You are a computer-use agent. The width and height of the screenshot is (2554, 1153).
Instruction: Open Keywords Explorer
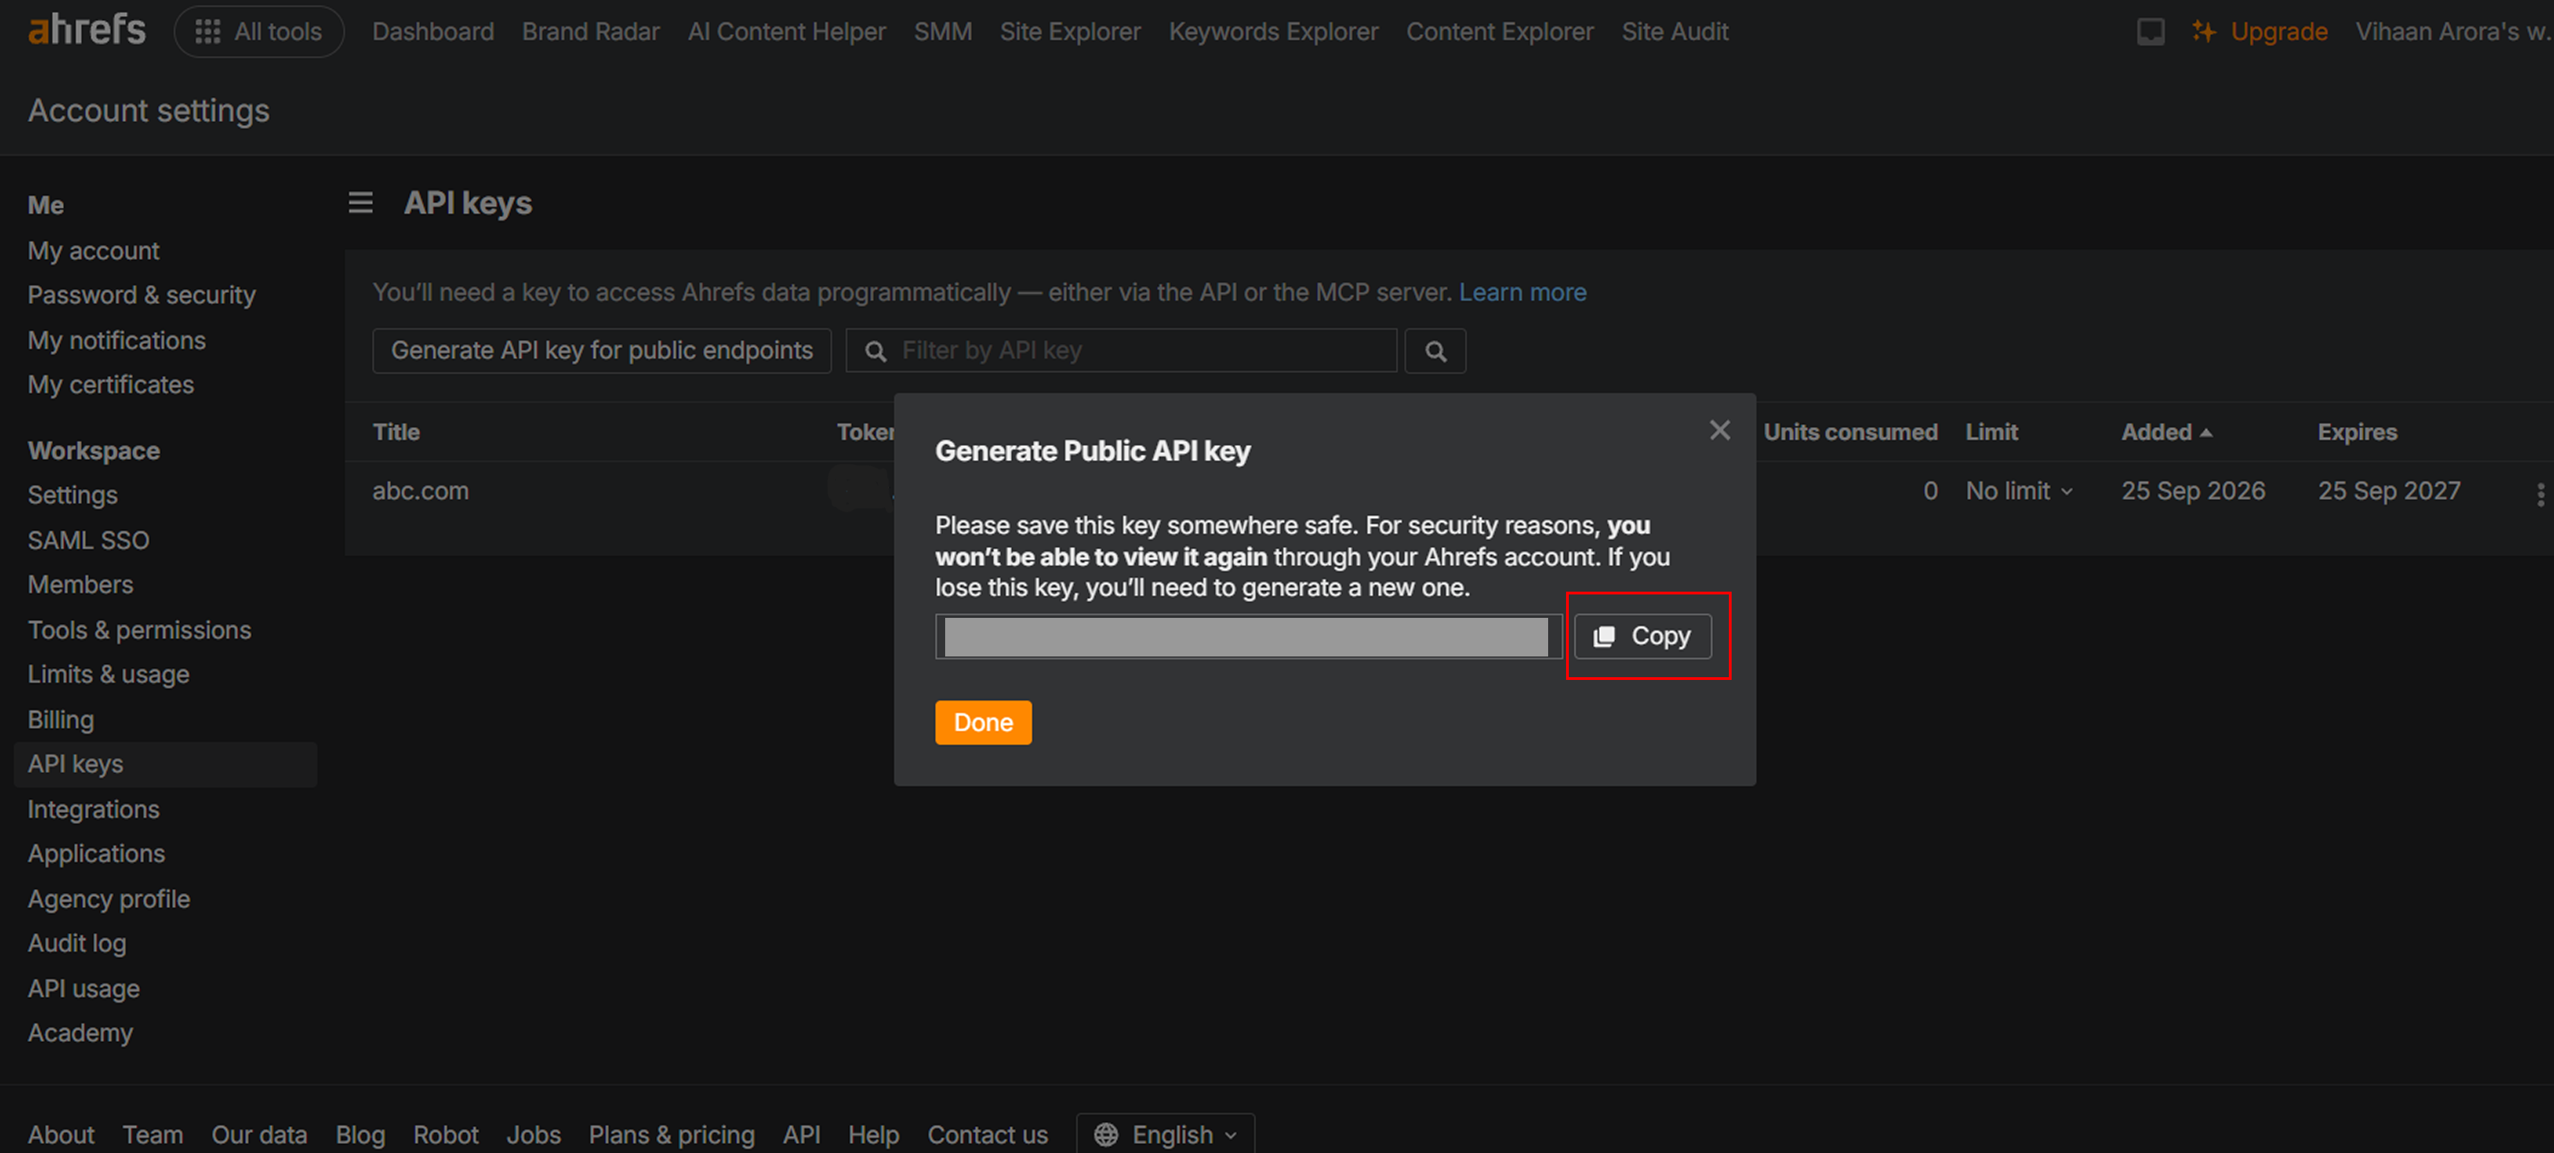pos(1273,32)
